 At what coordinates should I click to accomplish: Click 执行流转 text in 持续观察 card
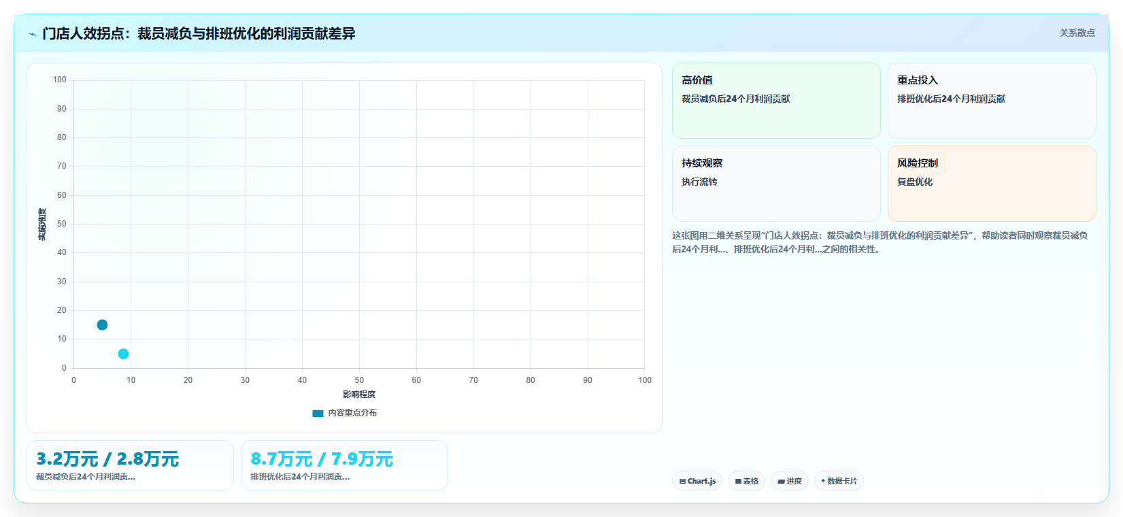click(699, 182)
